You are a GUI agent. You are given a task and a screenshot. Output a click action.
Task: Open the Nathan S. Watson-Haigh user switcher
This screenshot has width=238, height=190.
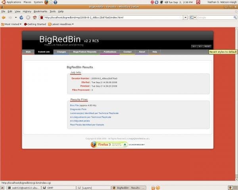click(x=222, y=2)
